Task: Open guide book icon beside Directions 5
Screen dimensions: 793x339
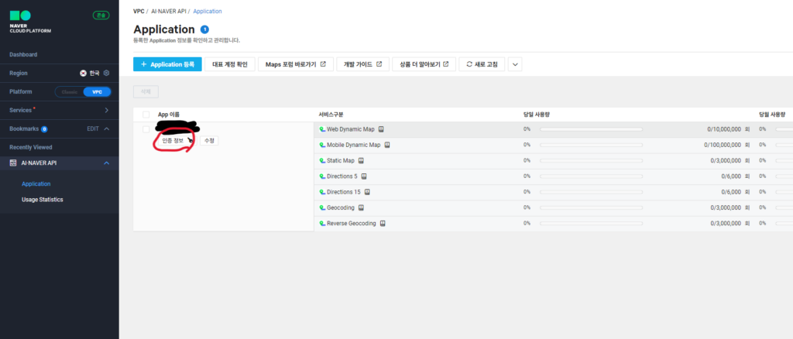Action: (x=364, y=176)
